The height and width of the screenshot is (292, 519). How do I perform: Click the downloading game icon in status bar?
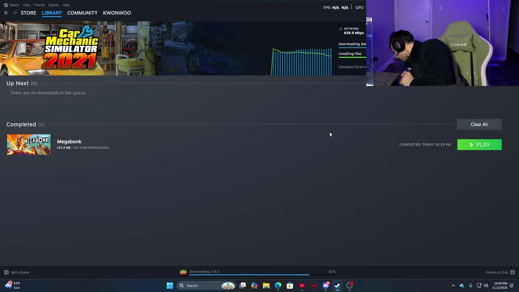183,272
